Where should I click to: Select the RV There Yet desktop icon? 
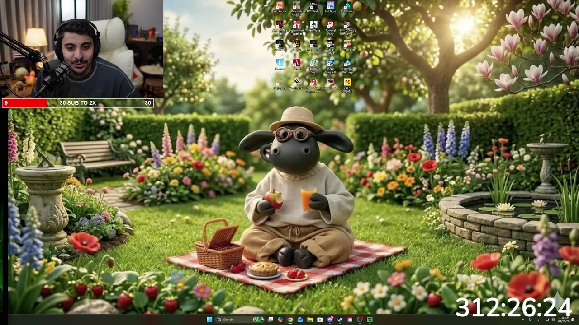(347, 46)
